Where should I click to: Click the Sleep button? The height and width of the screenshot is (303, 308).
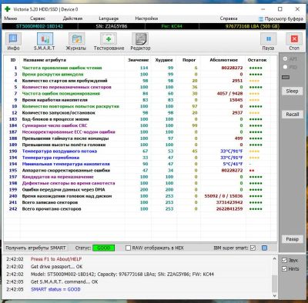click(x=292, y=91)
